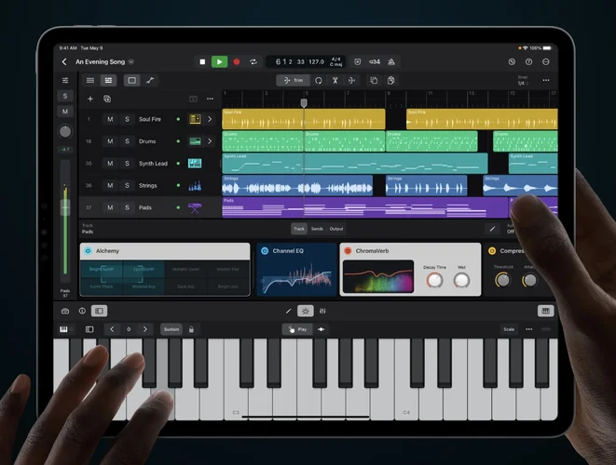Toggle the plug-ins view sun icon

[x=306, y=311]
